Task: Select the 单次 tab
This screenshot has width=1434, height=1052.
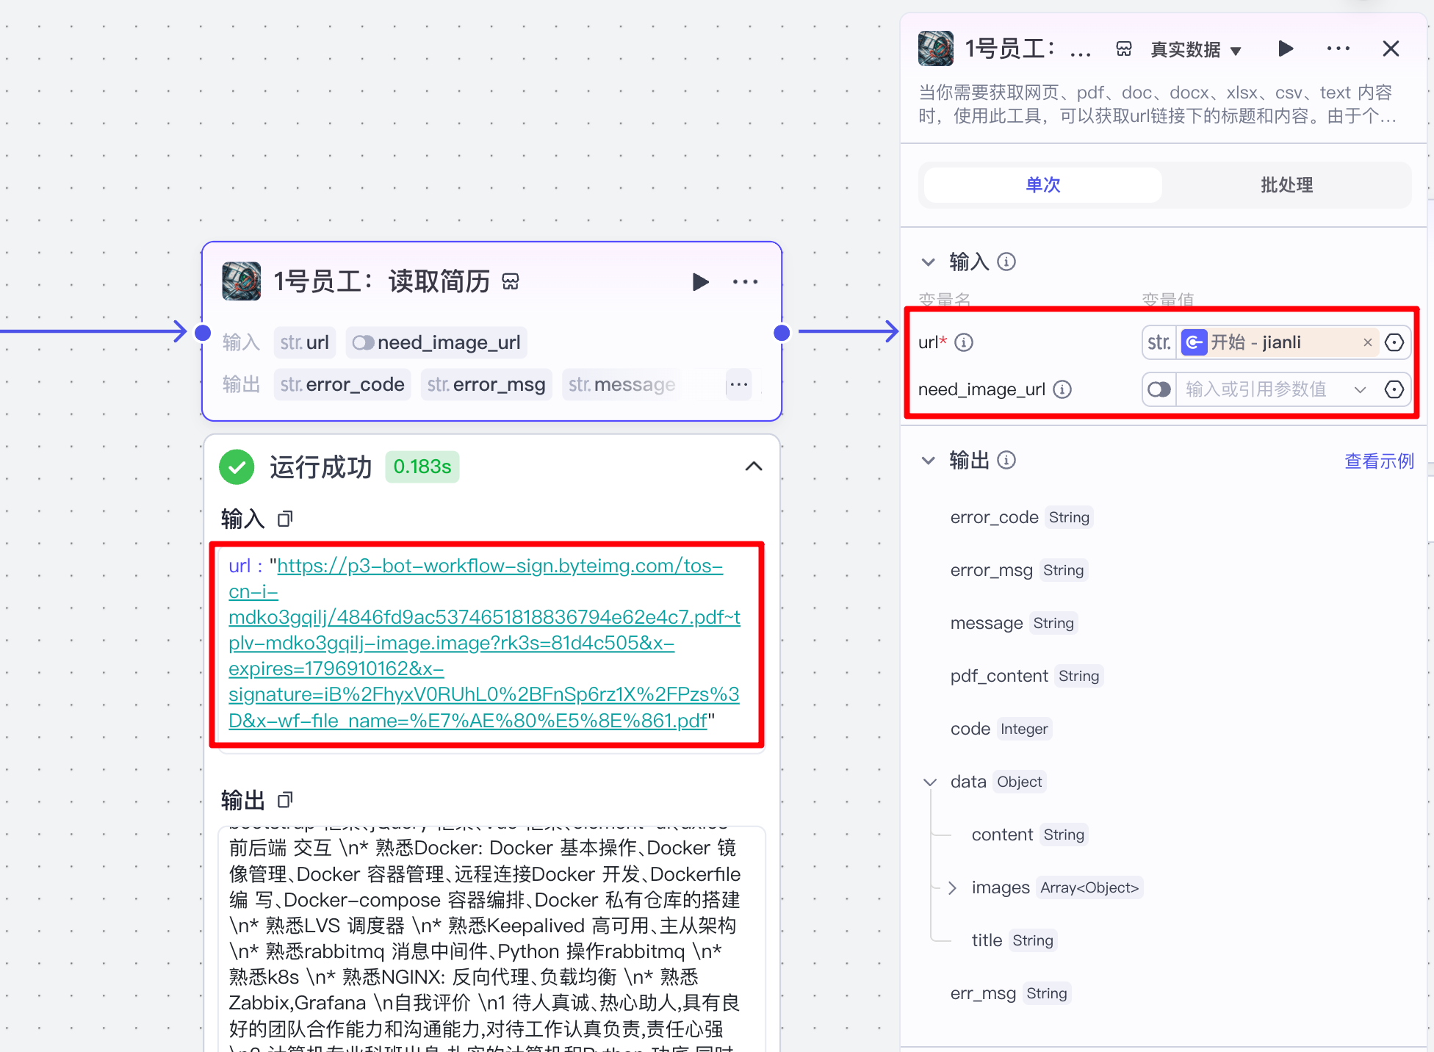Action: pos(1042,185)
